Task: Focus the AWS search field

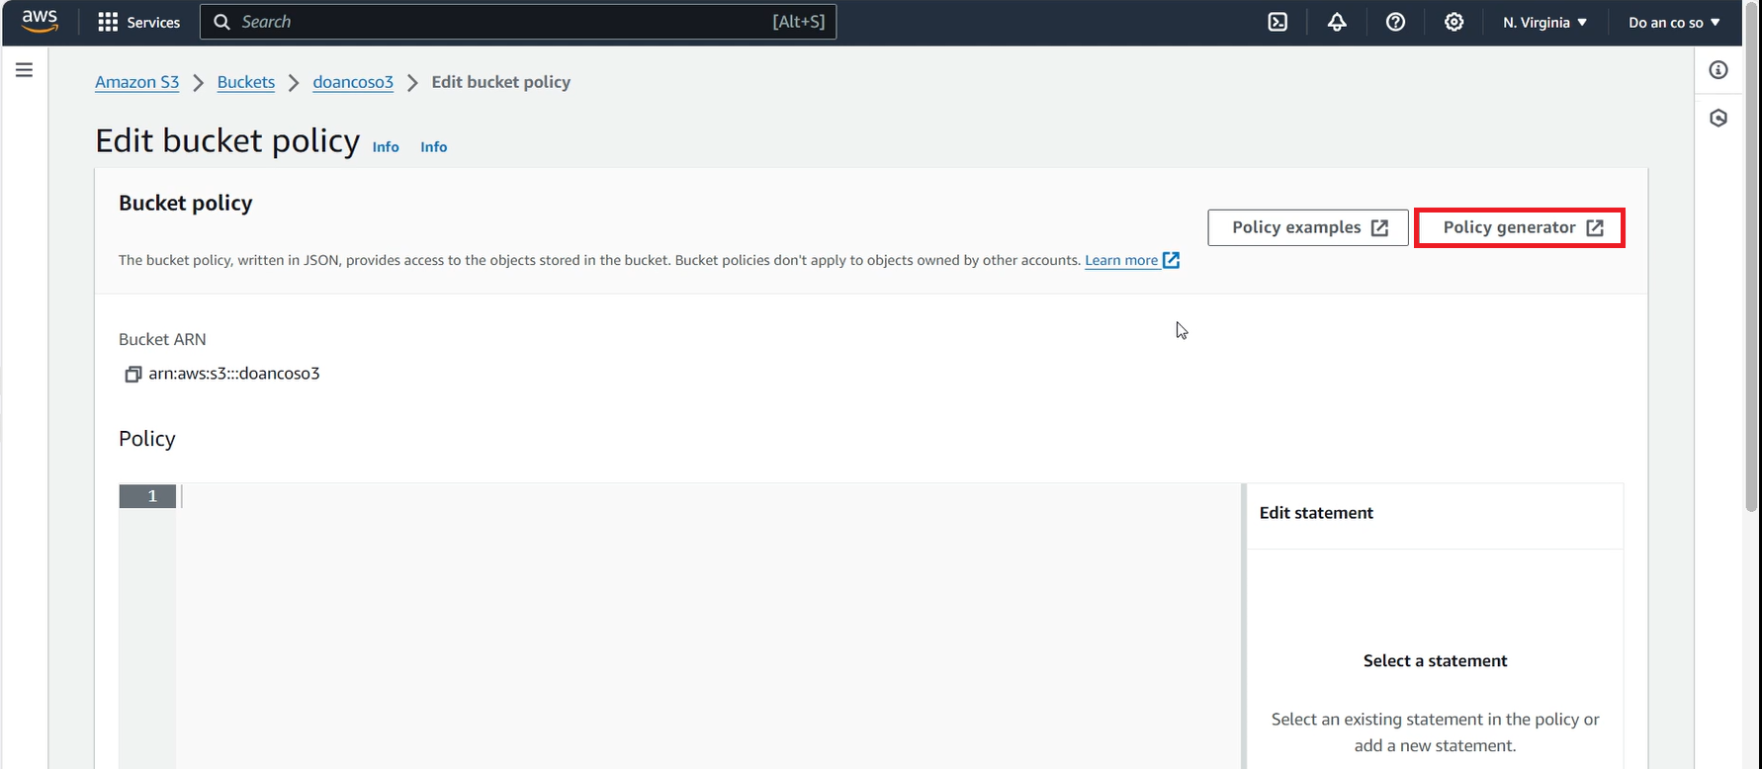Action: coord(518,22)
